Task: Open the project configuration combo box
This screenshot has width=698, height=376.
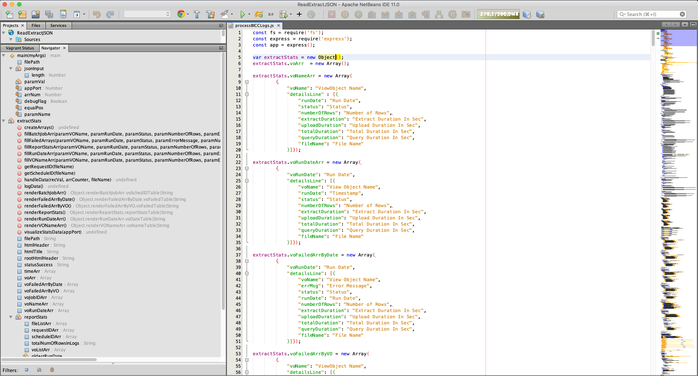Action: [147, 14]
